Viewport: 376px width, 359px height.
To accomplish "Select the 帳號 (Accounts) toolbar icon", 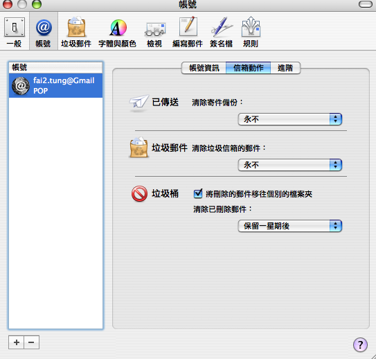I will pyautogui.click(x=44, y=32).
